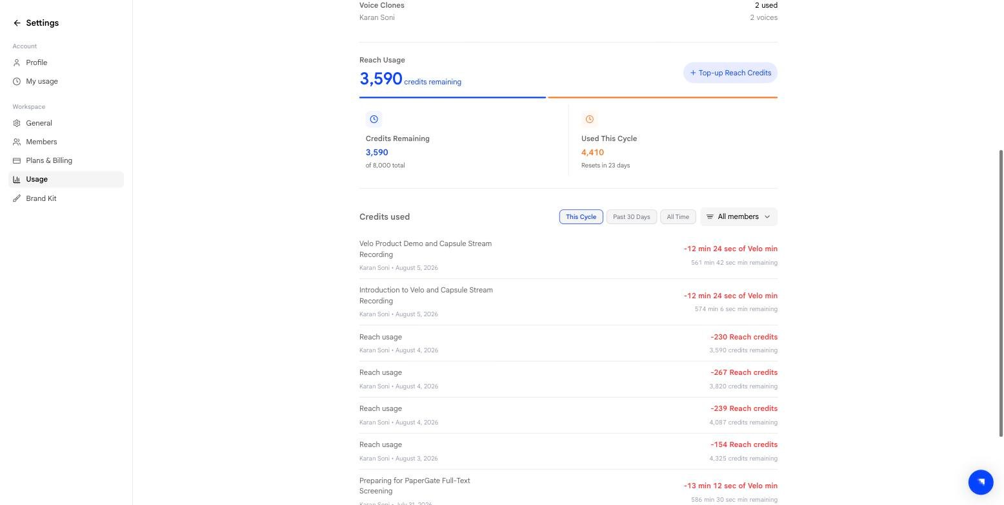Click 3,820 credits remaining text

pos(743,386)
